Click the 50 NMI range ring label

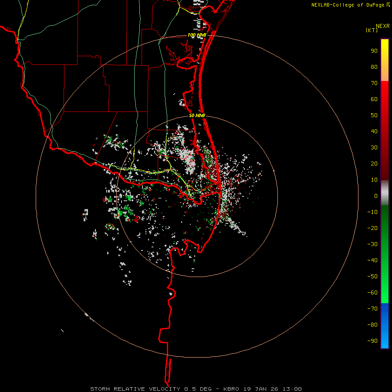(197, 115)
